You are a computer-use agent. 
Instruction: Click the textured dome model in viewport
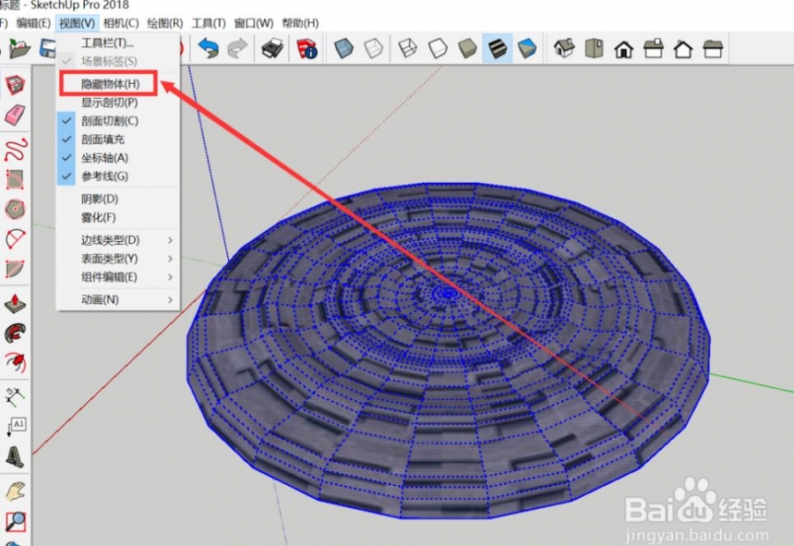(448, 349)
